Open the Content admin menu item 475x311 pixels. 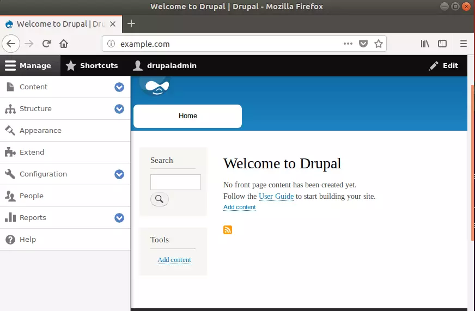click(x=33, y=87)
